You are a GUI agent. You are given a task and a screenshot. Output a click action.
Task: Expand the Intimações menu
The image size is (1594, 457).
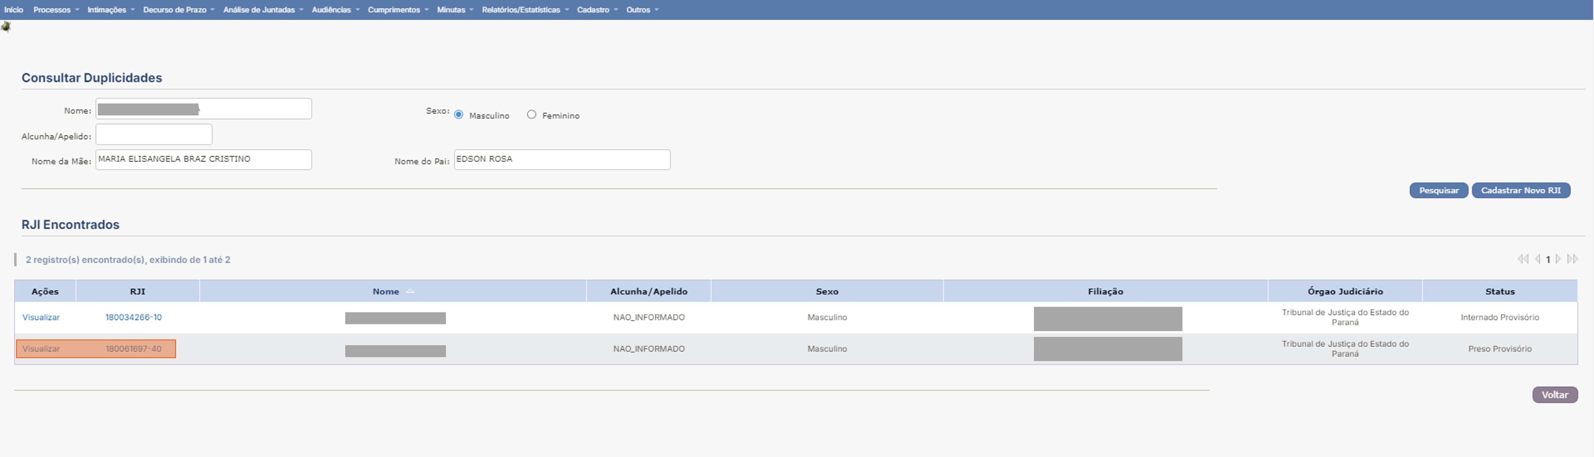point(111,10)
